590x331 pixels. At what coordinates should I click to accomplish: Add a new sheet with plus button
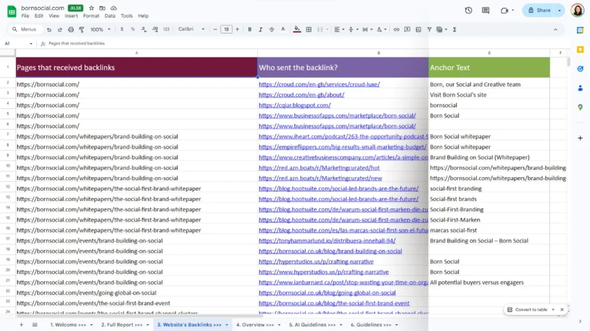coord(21,325)
